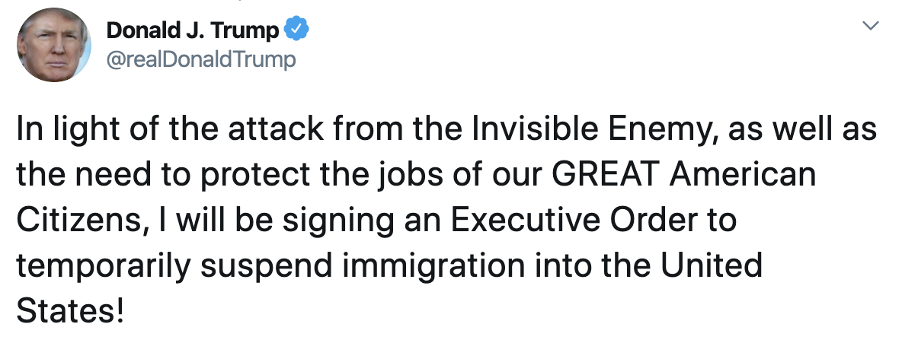Click the phrase "Invisible Enemy" in tweet

click(x=596, y=130)
